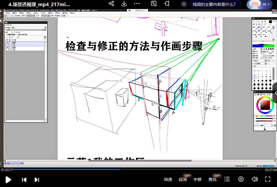Toggle 字幕 subtitles in the player
Viewport: 277px width, 187px height.
tap(198, 180)
